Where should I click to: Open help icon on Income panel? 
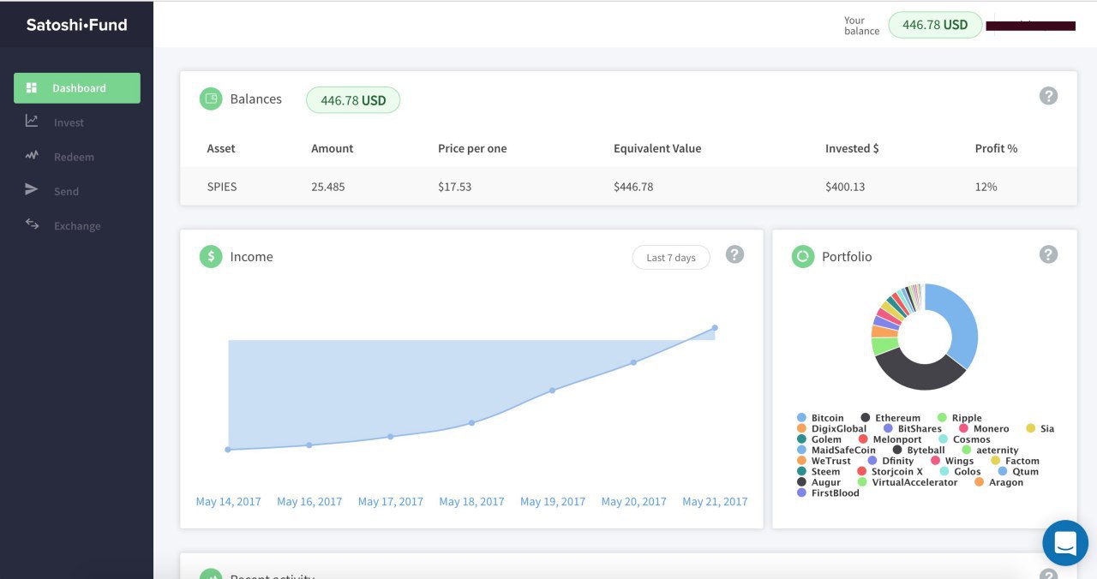(734, 254)
